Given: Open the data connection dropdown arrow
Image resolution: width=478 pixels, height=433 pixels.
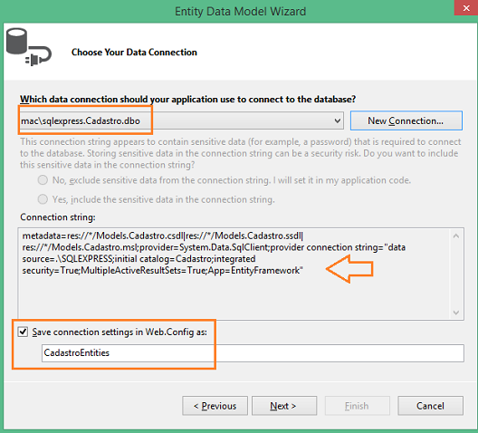Looking at the screenshot, I should [337, 120].
